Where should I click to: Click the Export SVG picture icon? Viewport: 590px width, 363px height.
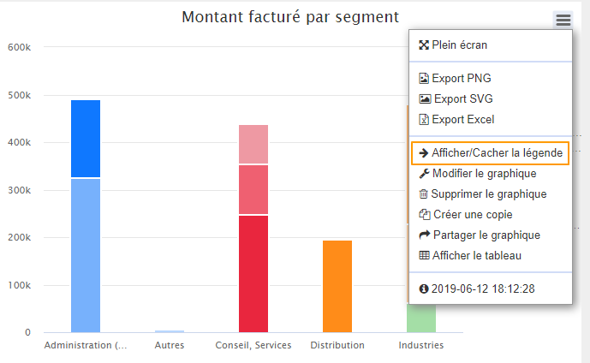[x=424, y=98]
